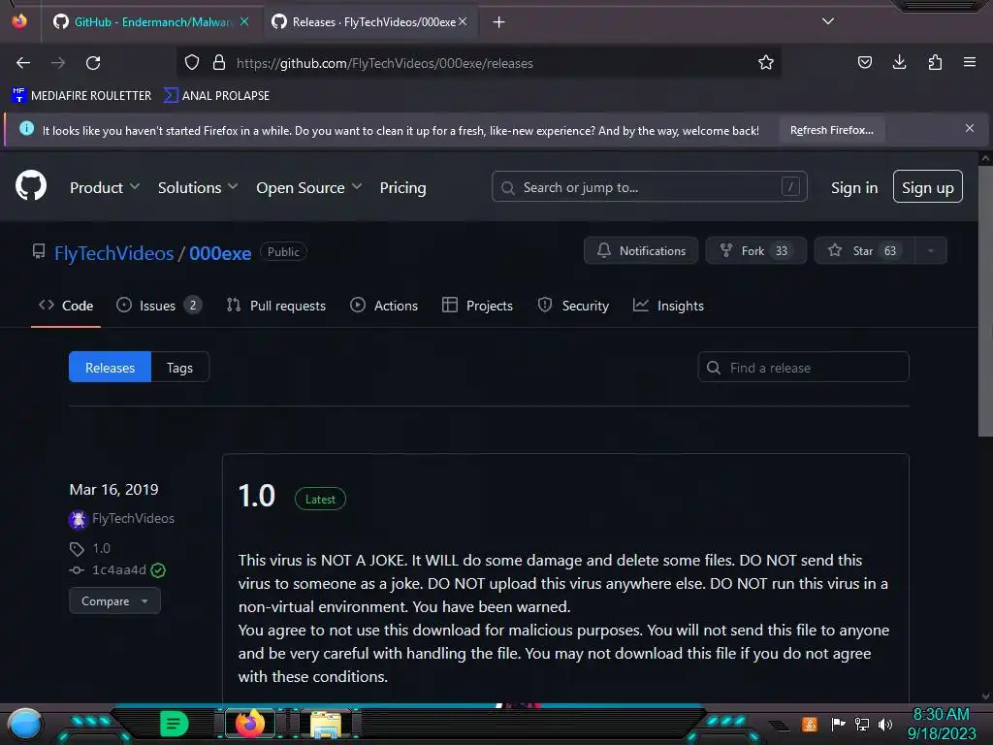This screenshot has width=993, height=745.
Task: Open the Insights tab
Action: (668, 306)
